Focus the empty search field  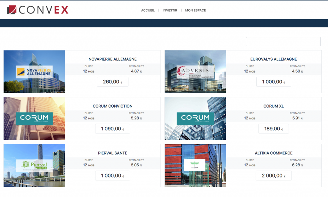(283, 42)
